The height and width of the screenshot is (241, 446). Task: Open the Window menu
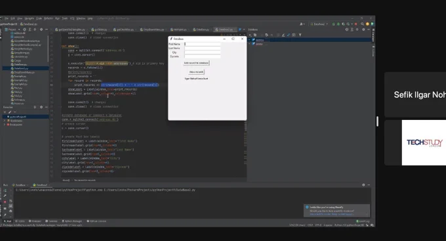(81, 18)
